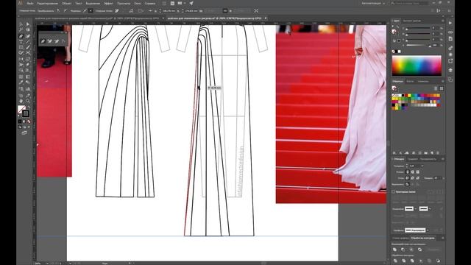
Task: Open Pathfinder panel options menu
Action: (443, 238)
